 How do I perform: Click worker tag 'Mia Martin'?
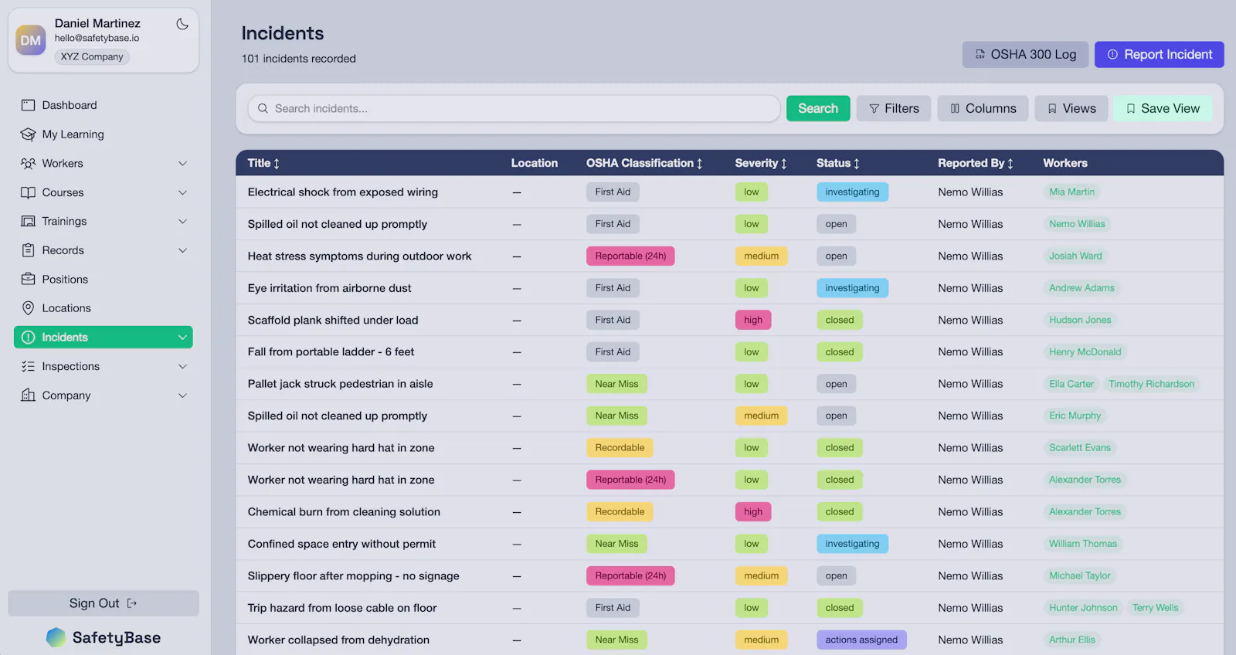tap(1071, 192)
